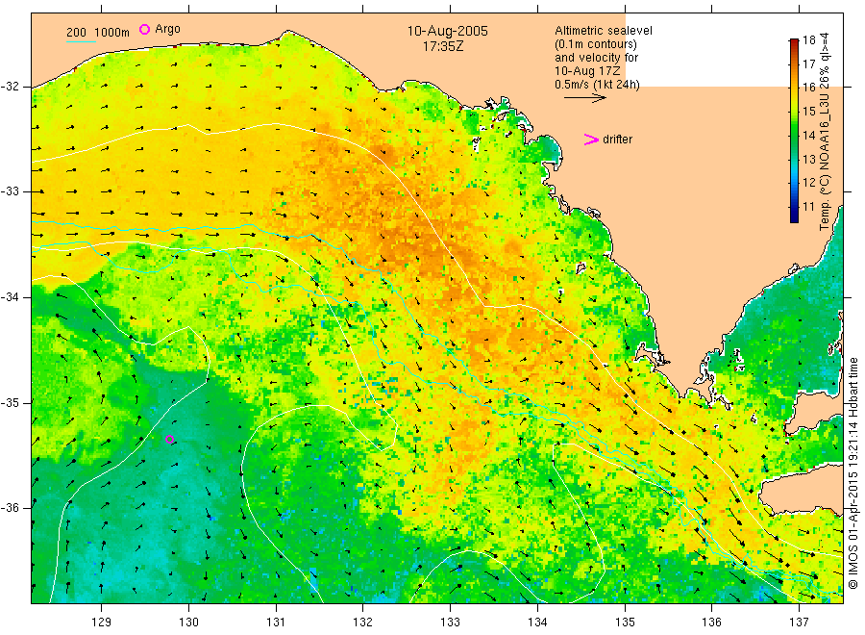Click colorbar tick label 17
The image size is (865, 635).
click(808, 64)
